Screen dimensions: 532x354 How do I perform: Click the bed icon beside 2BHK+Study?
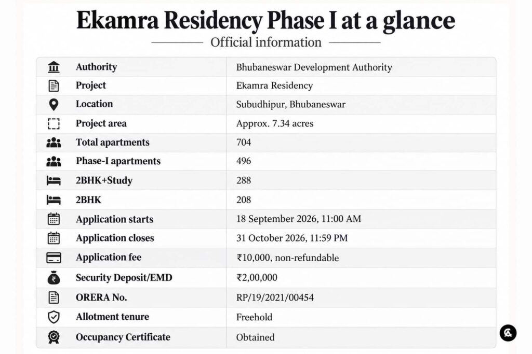(x=54, y=181)
